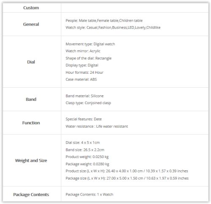Click the Function section label
The height and width of the screenshot is (204, 211).
pyautogui.click(x=31, y=123)
